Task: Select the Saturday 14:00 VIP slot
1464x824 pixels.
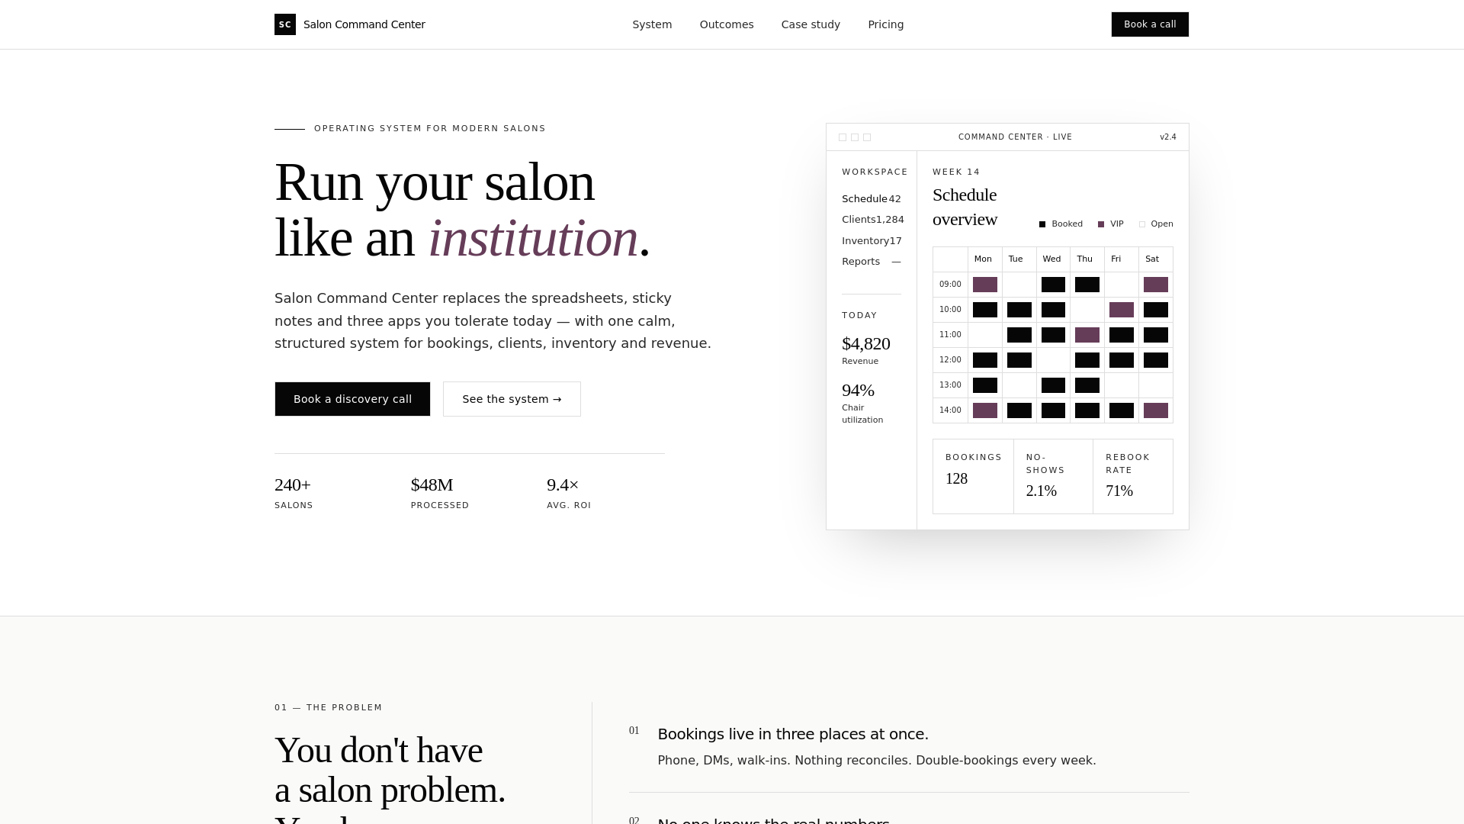Action: point(1156,410)
